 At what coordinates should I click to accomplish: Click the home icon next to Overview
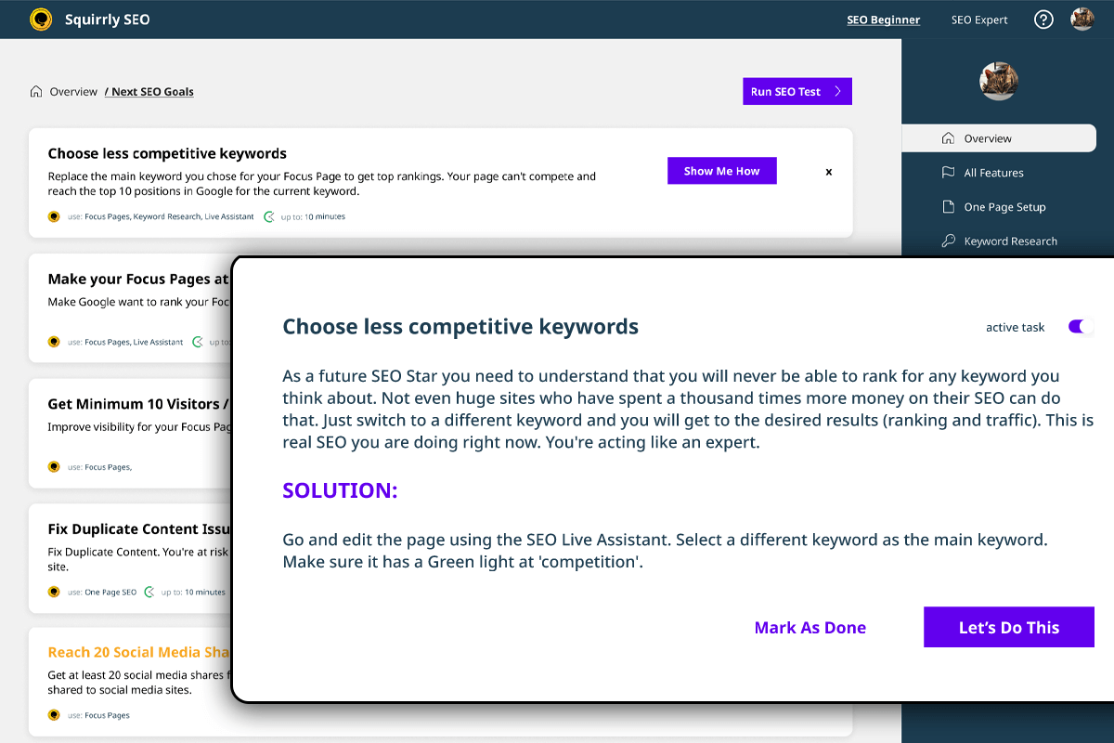(34, 91)
